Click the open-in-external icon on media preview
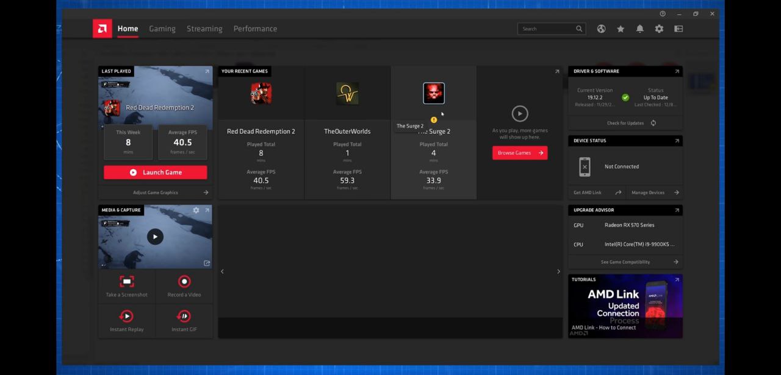 pos(207,263)
